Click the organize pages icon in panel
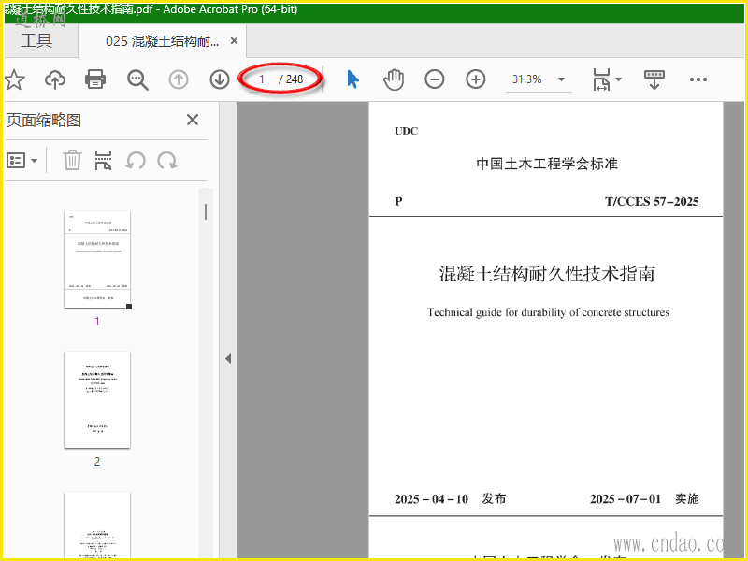The image size is (748, 561). 103,160
